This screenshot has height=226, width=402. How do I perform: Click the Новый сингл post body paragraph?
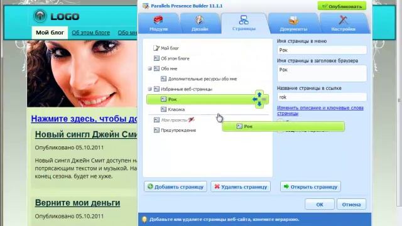(86, 168)
